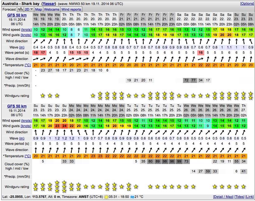This screenshot has height=201, width=255.
Task: Change top Wind gusts knots unit
Action: tap(26, 35)
